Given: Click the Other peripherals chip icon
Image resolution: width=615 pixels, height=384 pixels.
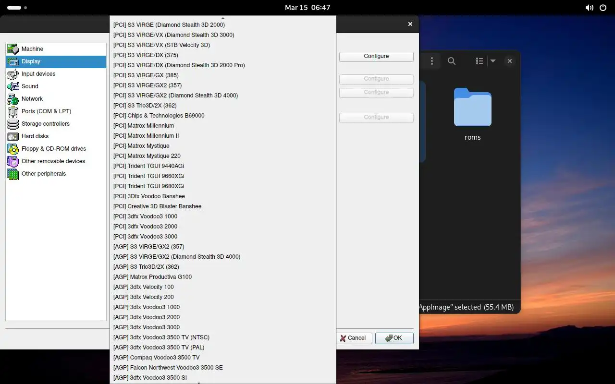Looking at the screenshot, I should (13, 174).
